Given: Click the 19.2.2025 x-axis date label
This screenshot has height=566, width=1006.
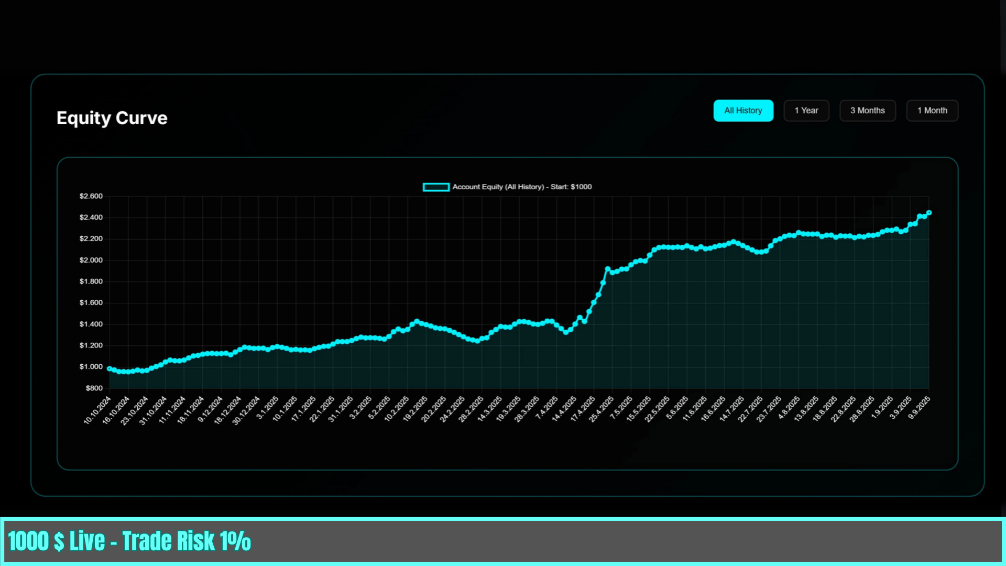Looking at the screenshot, I should click(x=415, y=409).
